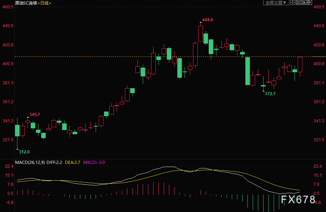
Task: Click the expand-panel arrow icon
Action: pos(310,2)
